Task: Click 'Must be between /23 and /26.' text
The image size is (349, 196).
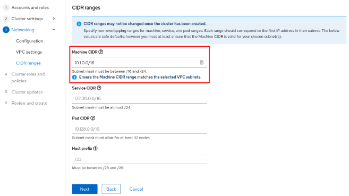Action: pyautogui.click(x=98, y=168)
